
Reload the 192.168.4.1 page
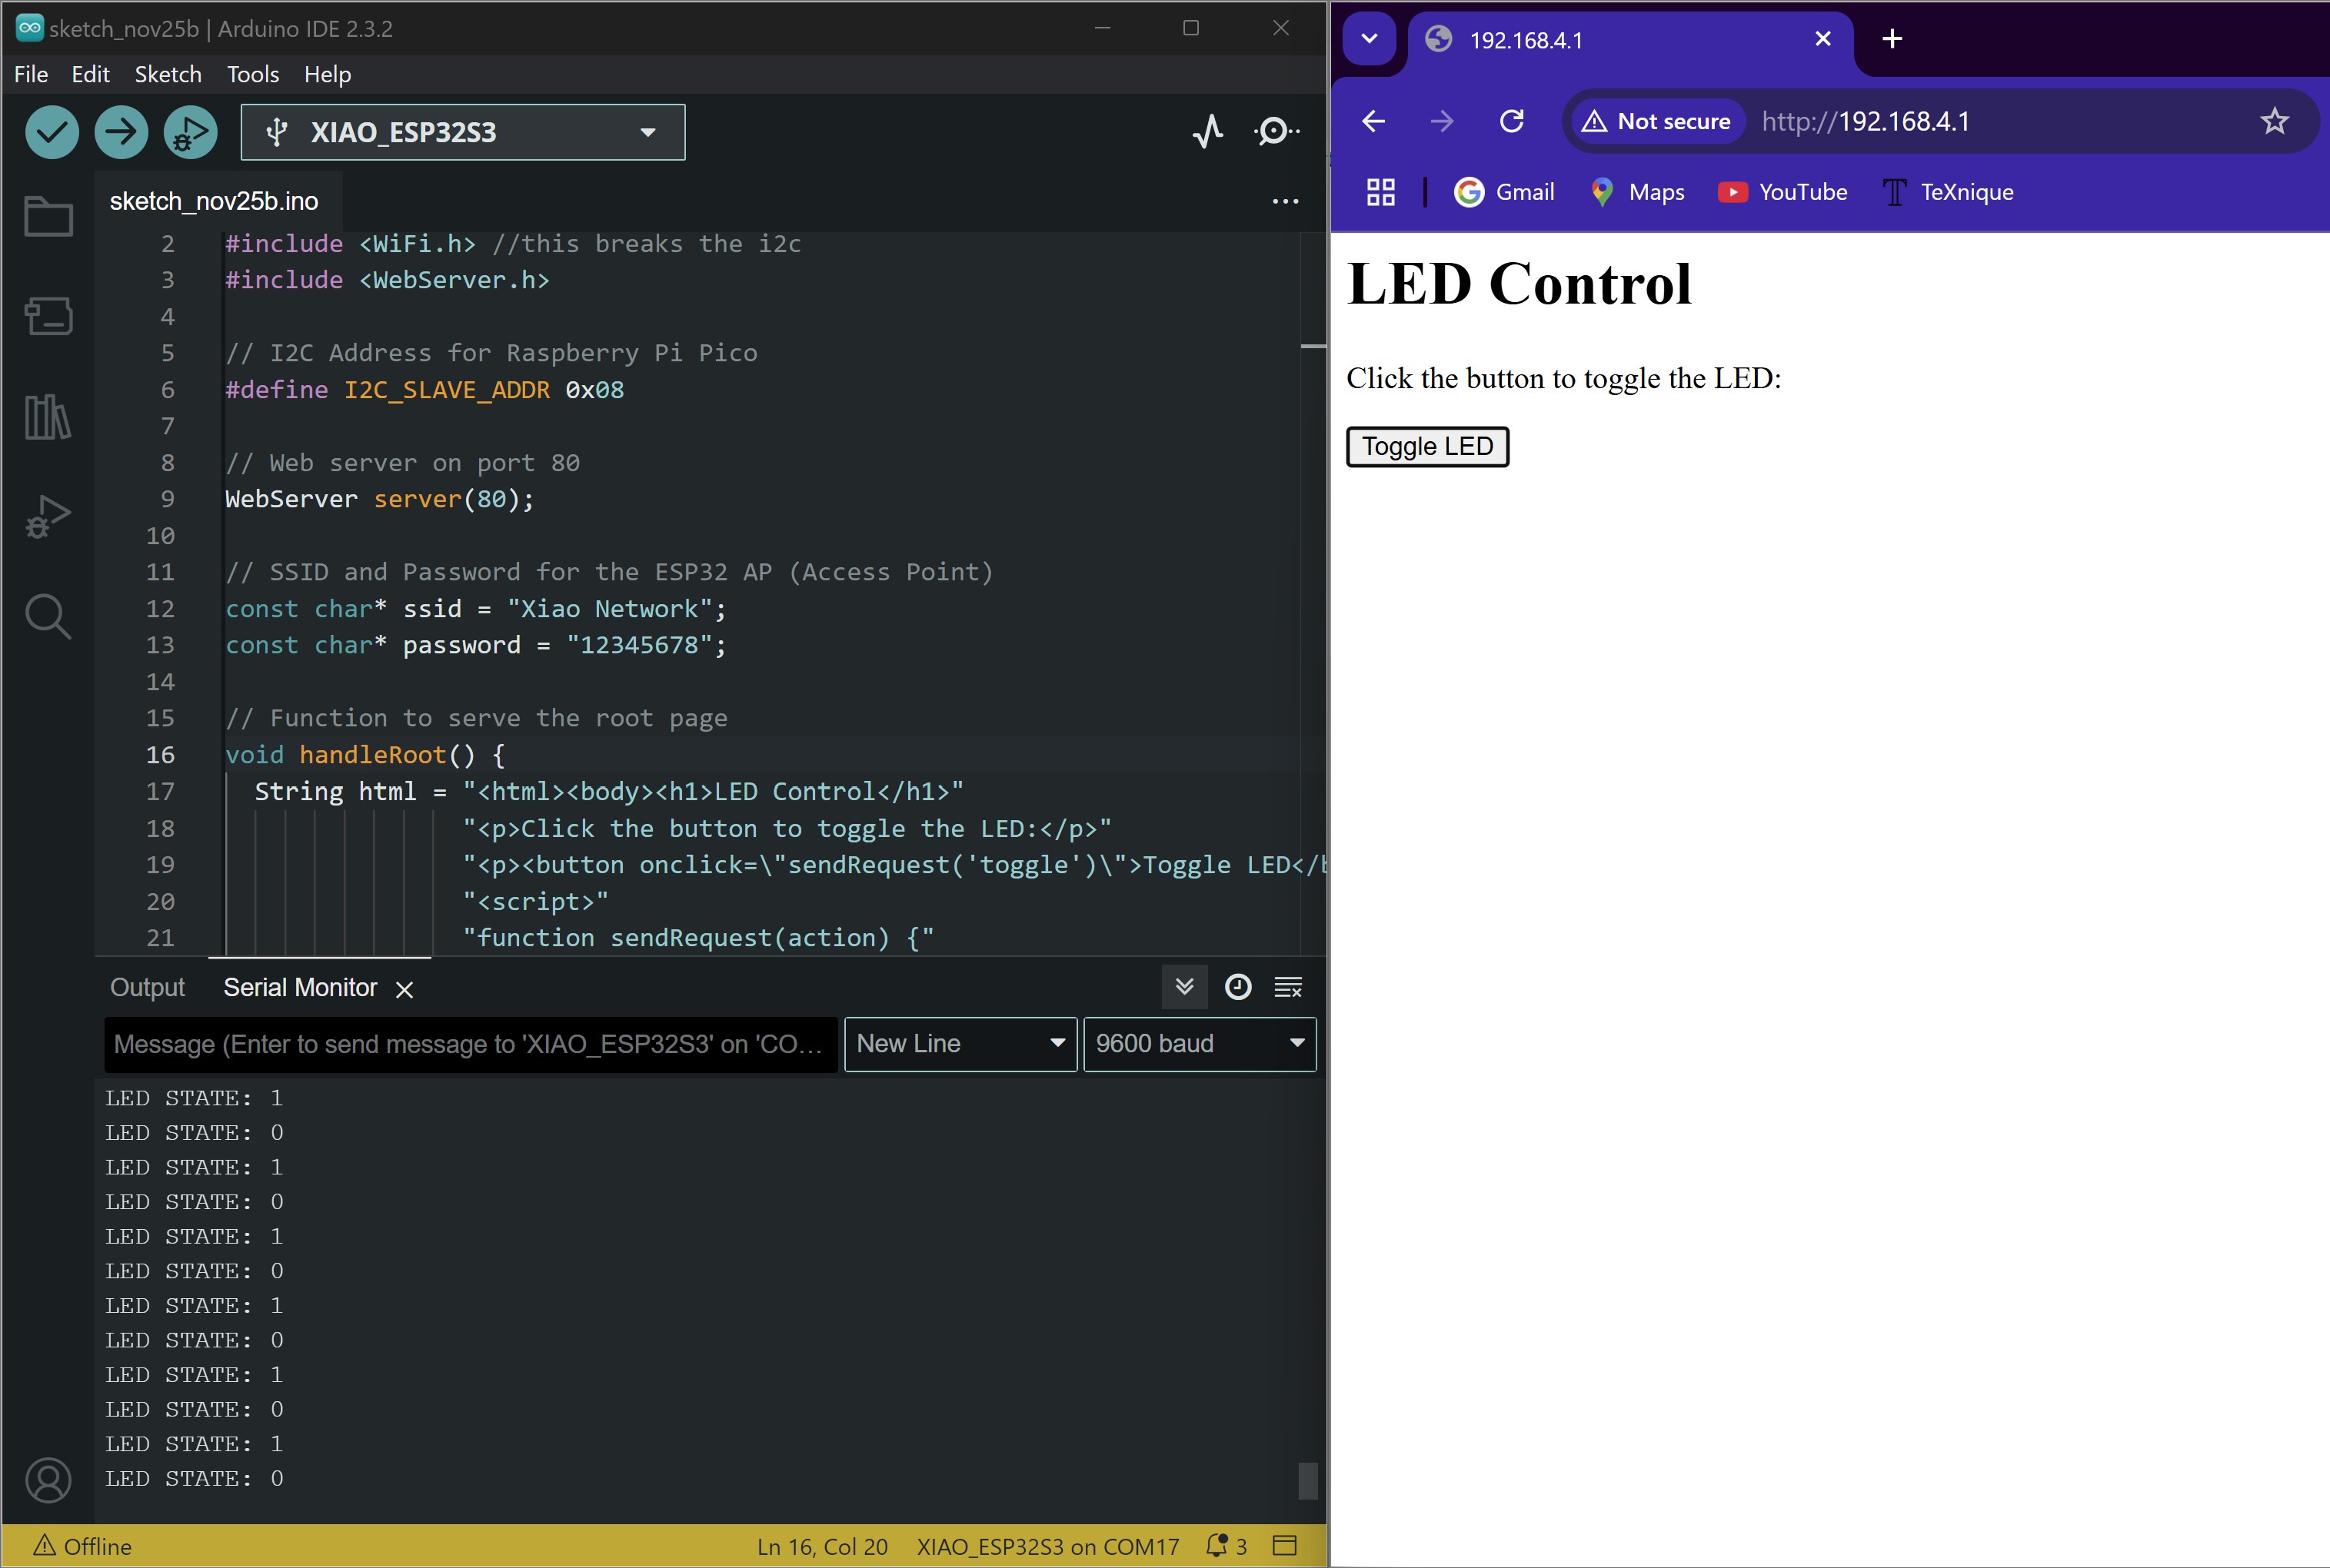(1512, 121)
